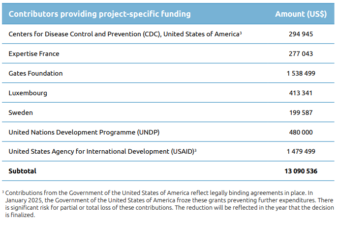Viewport: 338px width, 247px height.
Task: Click the amount '277 043'
Action: [301, 54]
